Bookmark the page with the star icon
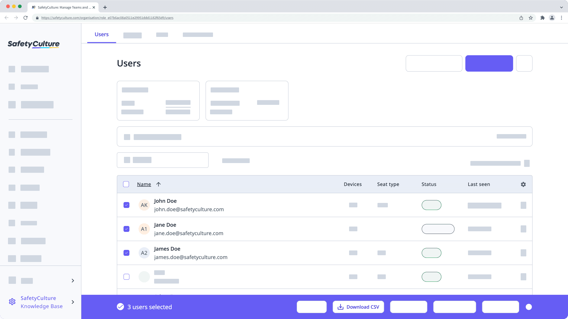The height and width of the screenshot is (319, 568). [530, 18]
